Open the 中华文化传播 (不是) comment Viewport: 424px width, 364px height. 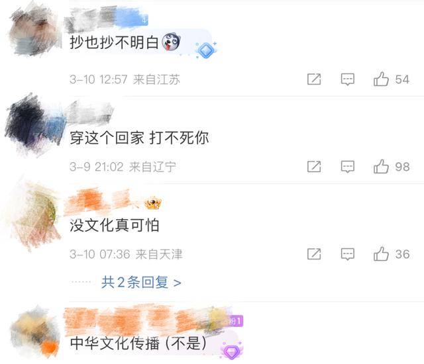point(138,343)
